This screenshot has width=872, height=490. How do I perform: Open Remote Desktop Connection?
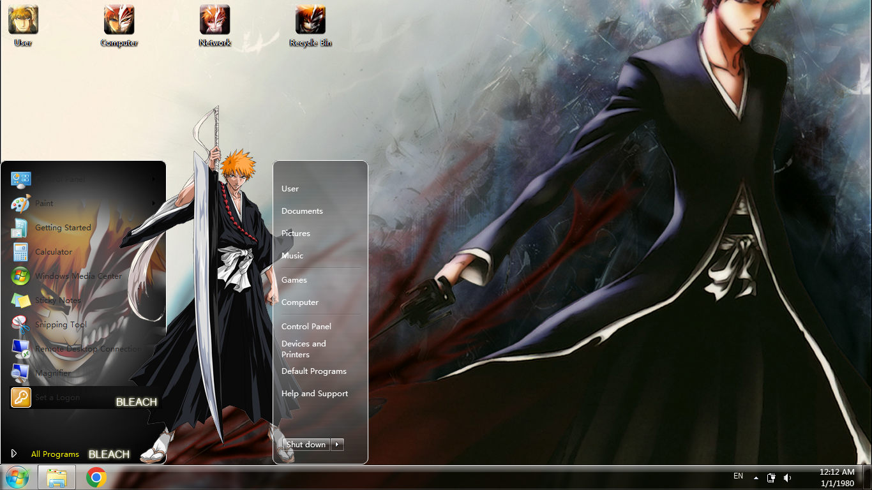[x=83, y=349]
